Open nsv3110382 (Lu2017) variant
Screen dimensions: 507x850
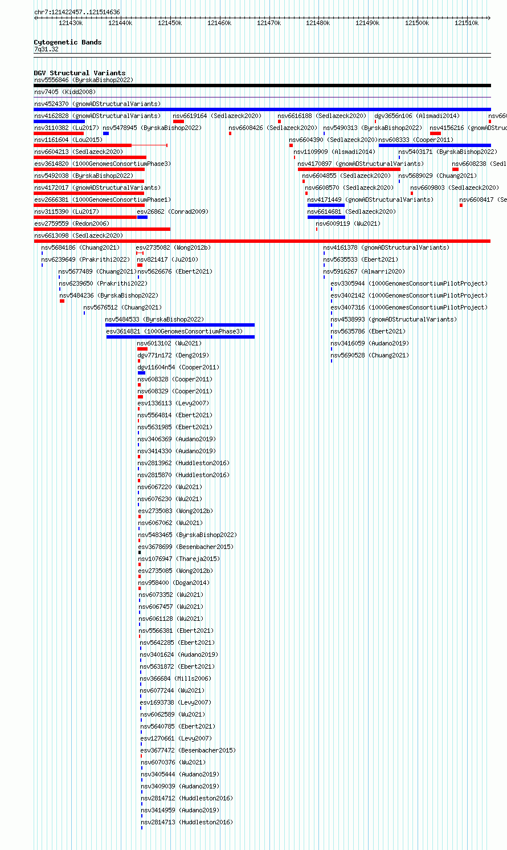[x=66, y=128]
